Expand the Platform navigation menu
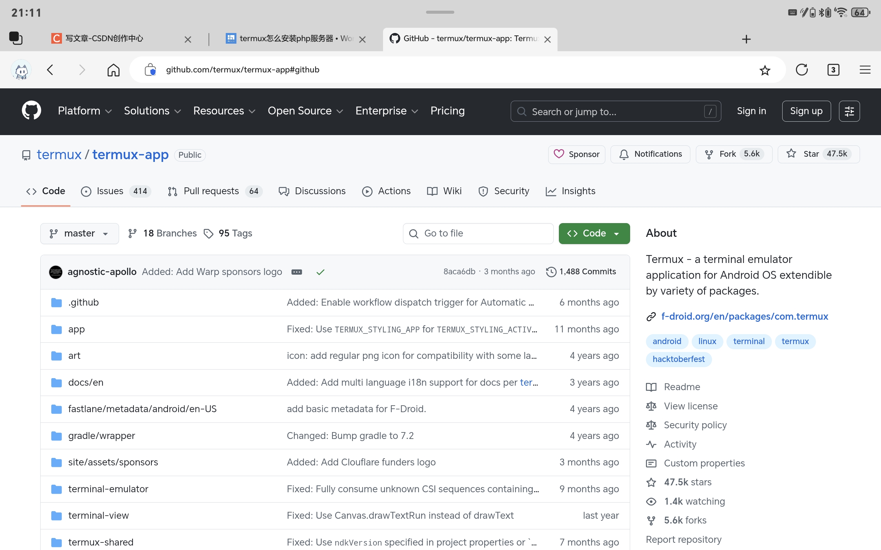Image resolution: width=881 pixels, height=550 pixels. [84, 111]
